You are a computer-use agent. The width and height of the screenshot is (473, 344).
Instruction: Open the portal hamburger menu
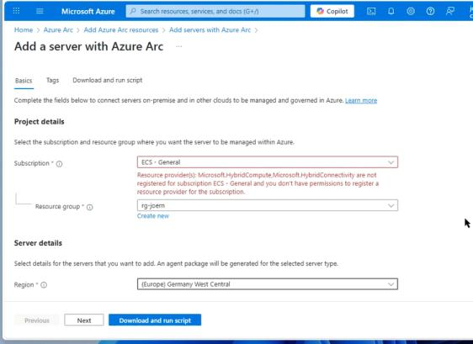40,11
